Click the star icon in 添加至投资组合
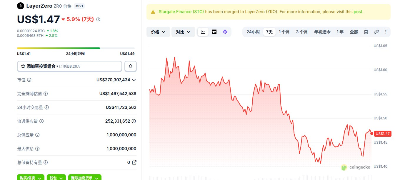This screenshot has width=400, height=180. tap(23, 66)
